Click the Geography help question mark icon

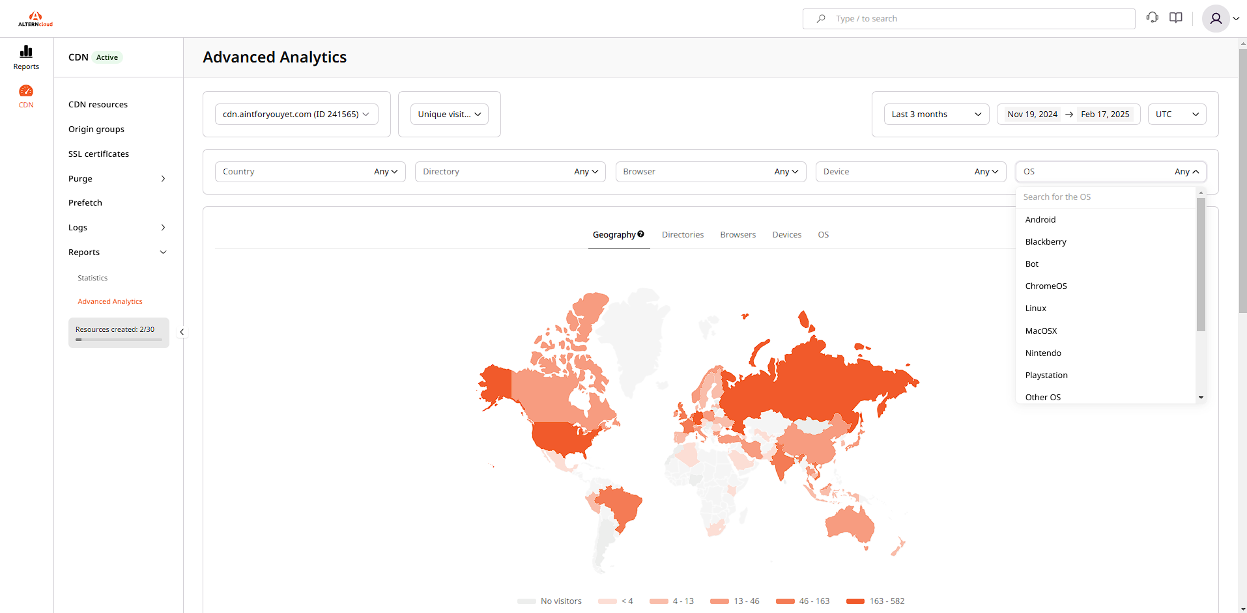point(641,234)
